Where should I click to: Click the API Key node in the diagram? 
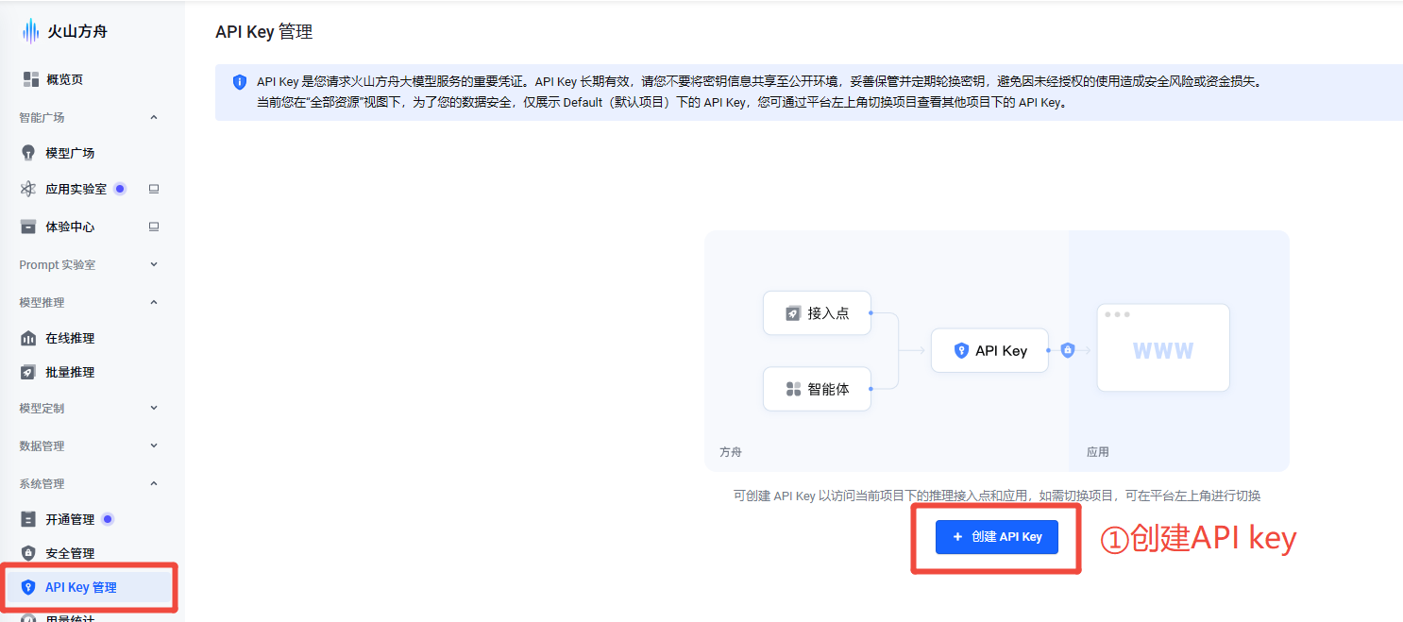point(989,350)
